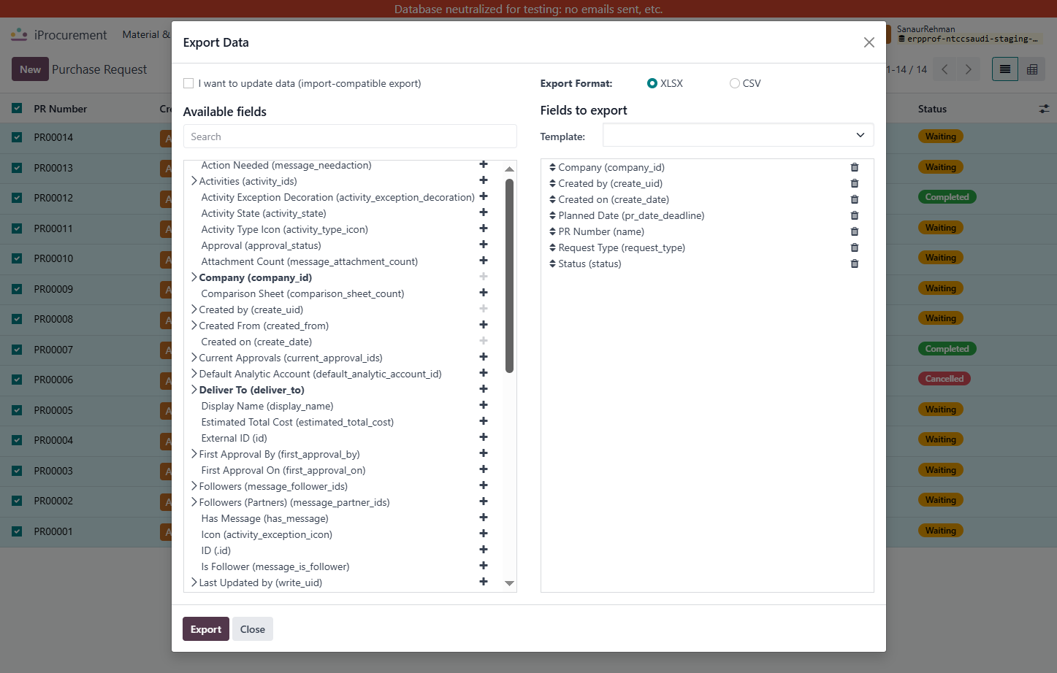Switch to pivot table view

[1032, 69]
